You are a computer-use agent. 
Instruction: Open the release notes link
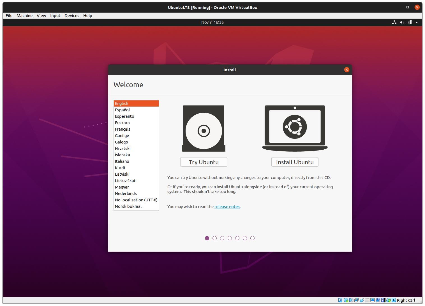227,207
